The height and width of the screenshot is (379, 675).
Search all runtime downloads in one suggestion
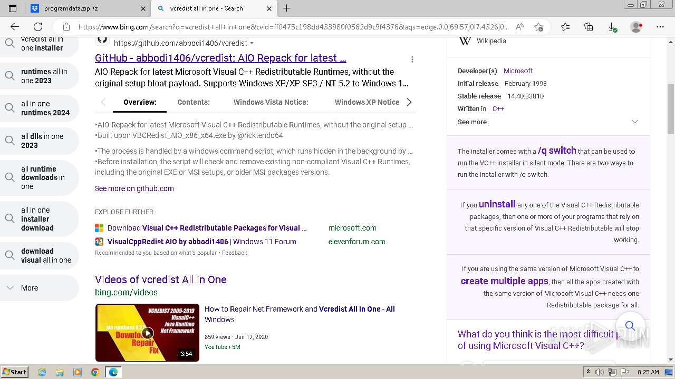coord(39,178)
